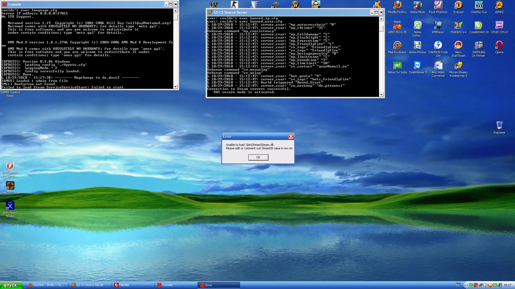This screenshot has height=289, width=515.
Task: Click GS CS Source Server title icon
Action: click(x=210, y=12)
